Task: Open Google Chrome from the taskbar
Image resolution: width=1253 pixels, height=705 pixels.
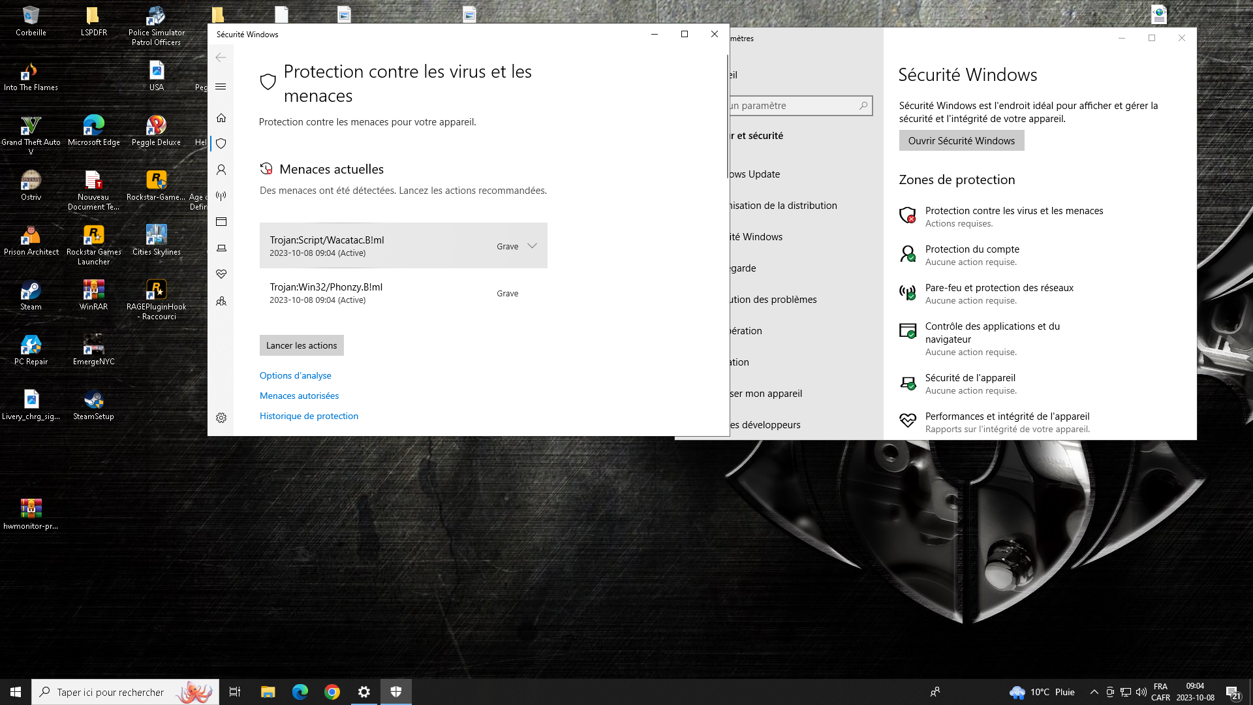Action: point(332,692)
